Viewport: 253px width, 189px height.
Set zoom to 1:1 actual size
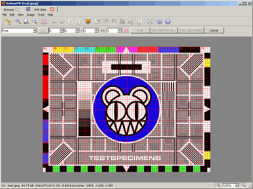point(26,21)
